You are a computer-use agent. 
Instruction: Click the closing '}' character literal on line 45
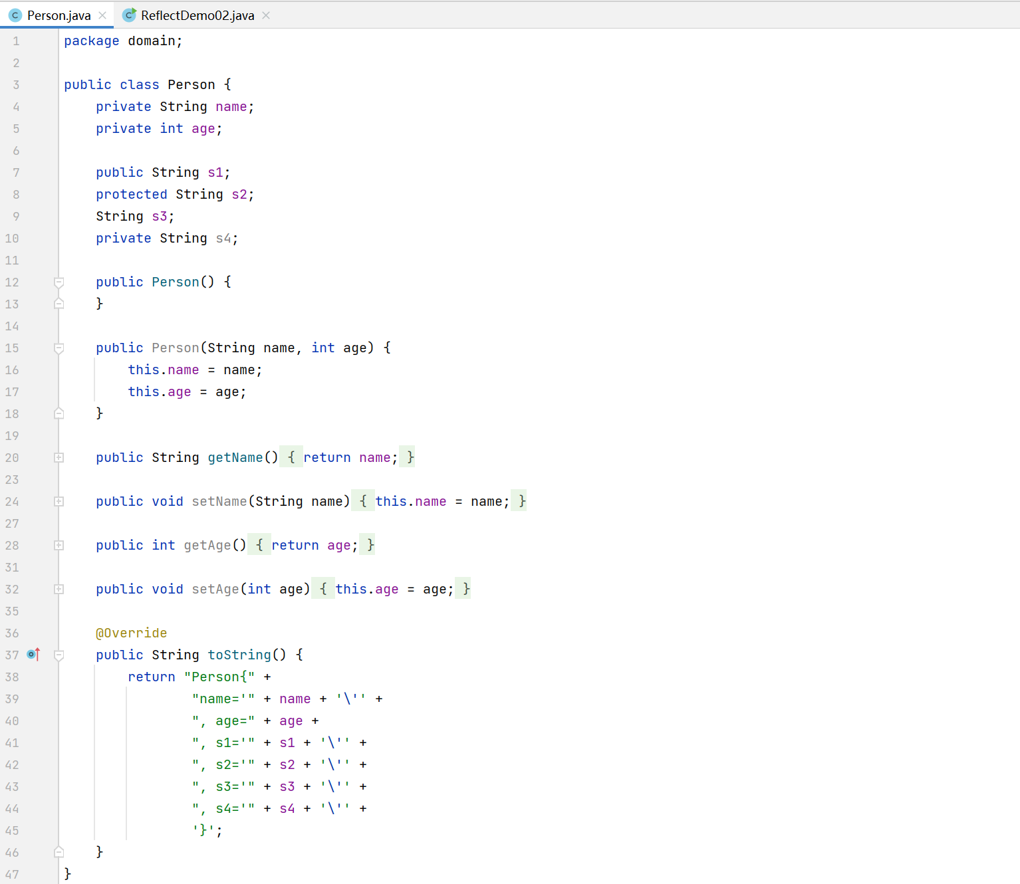[203, 830]
